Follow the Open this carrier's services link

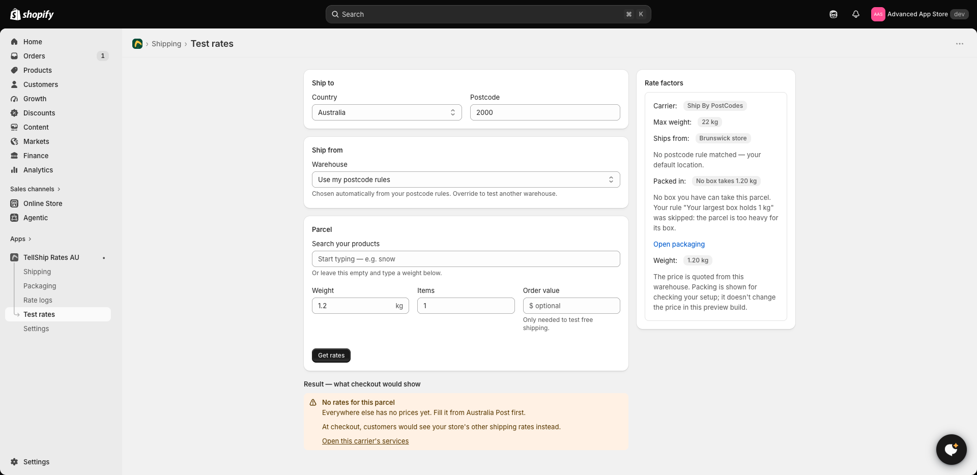pos(365,441)
